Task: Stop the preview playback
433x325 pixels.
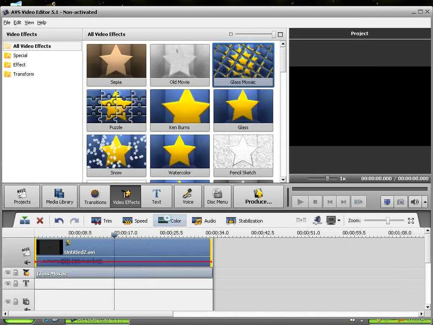Action: coord(315,202)
